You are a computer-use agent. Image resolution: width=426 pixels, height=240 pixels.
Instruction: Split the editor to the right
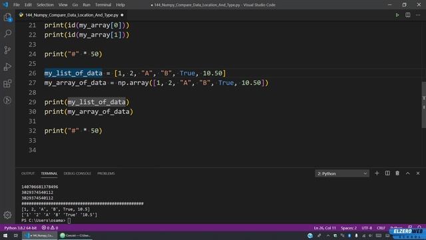(x=408, y=15)
